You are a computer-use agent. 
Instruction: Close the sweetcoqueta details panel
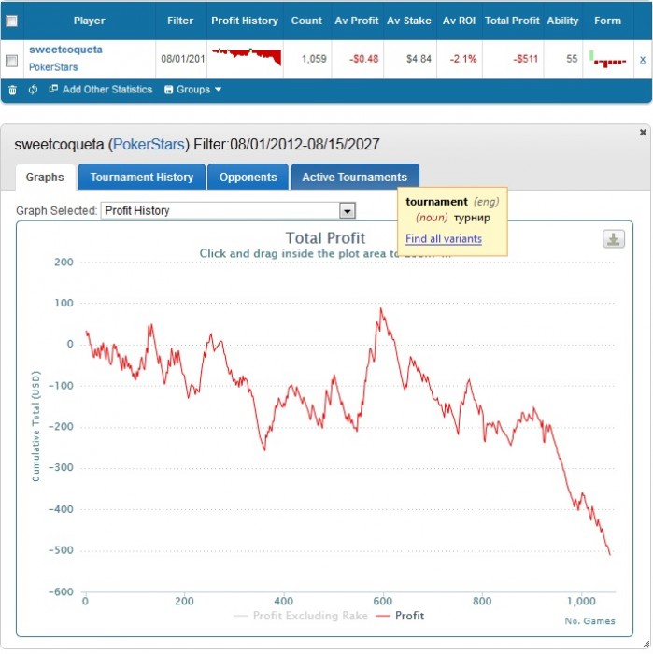click(x=643, y=133)
